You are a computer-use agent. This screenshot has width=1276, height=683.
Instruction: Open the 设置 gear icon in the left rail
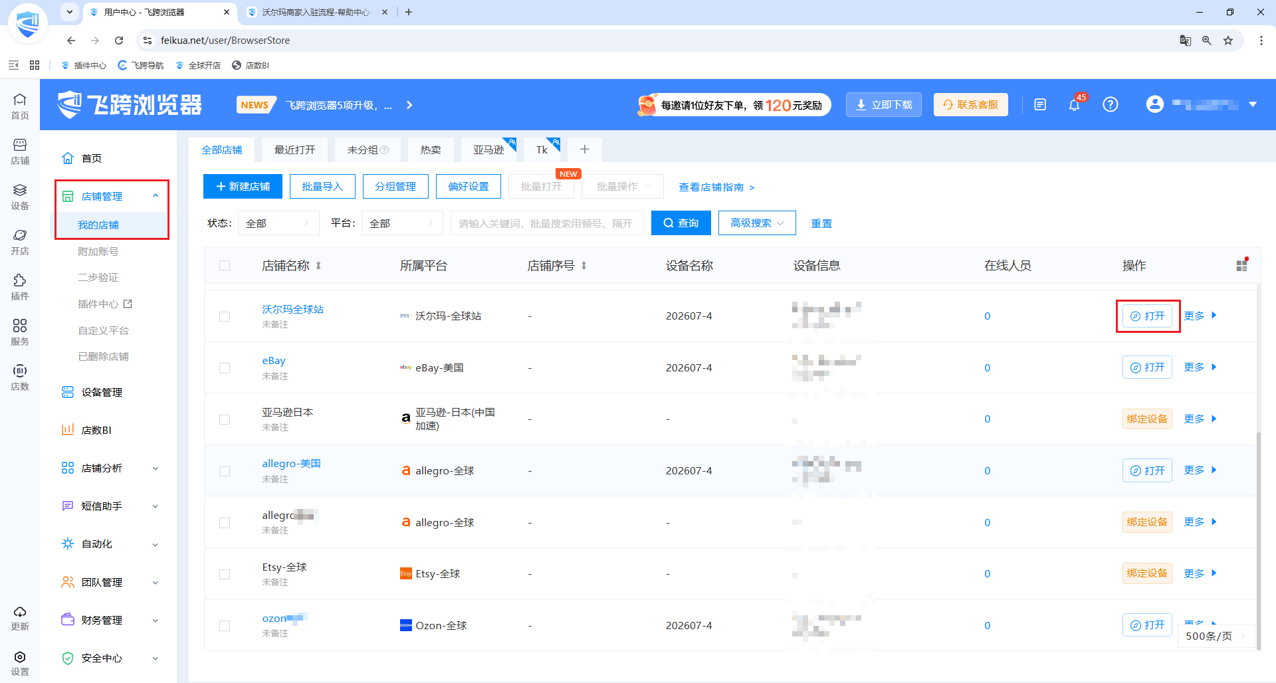point(20,663)
